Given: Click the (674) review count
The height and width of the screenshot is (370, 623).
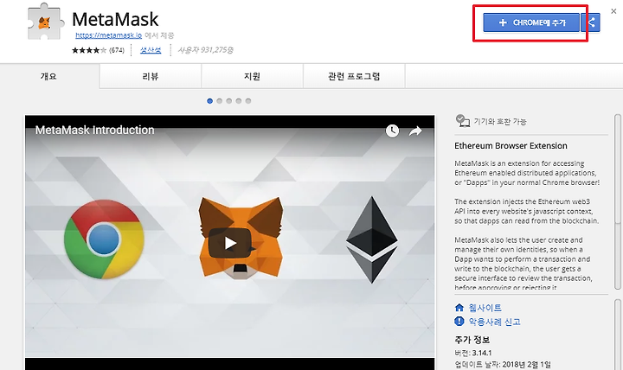Looking at the screenshot, I should point(117,50).
